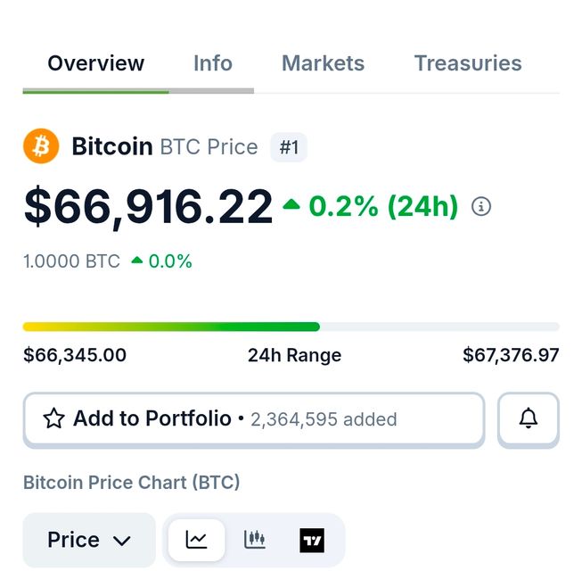Click the info icon beside 24h change
582x571 pixels.
click(x=481, y=207)
